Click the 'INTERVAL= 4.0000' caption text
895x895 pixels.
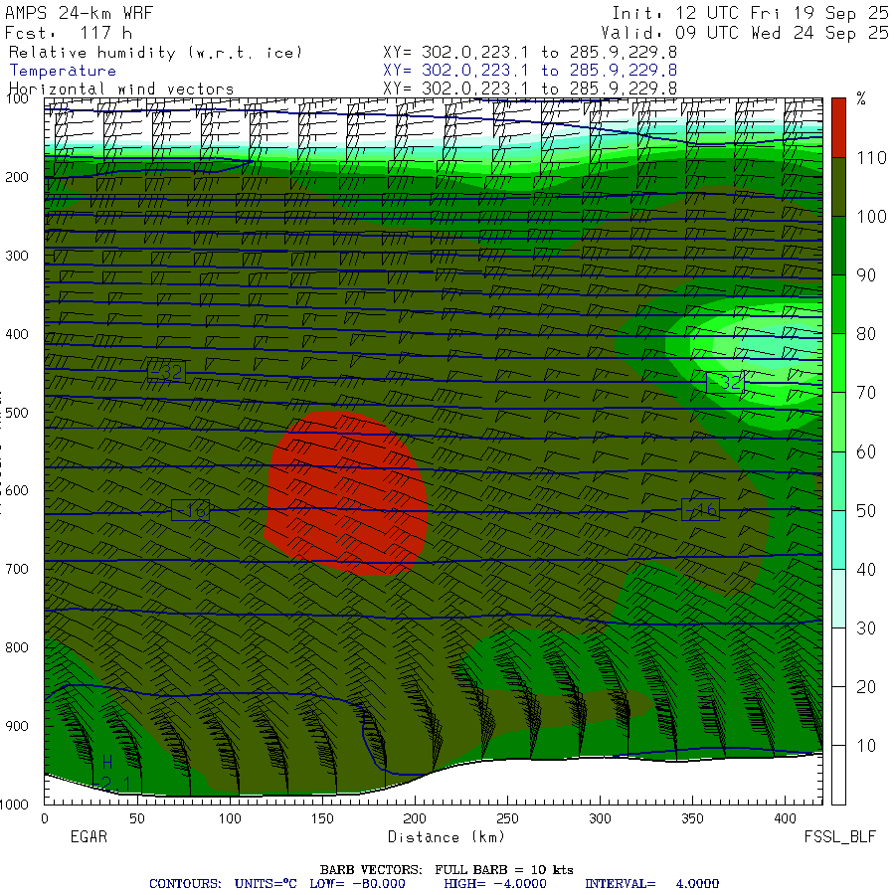tap(651, 884)
